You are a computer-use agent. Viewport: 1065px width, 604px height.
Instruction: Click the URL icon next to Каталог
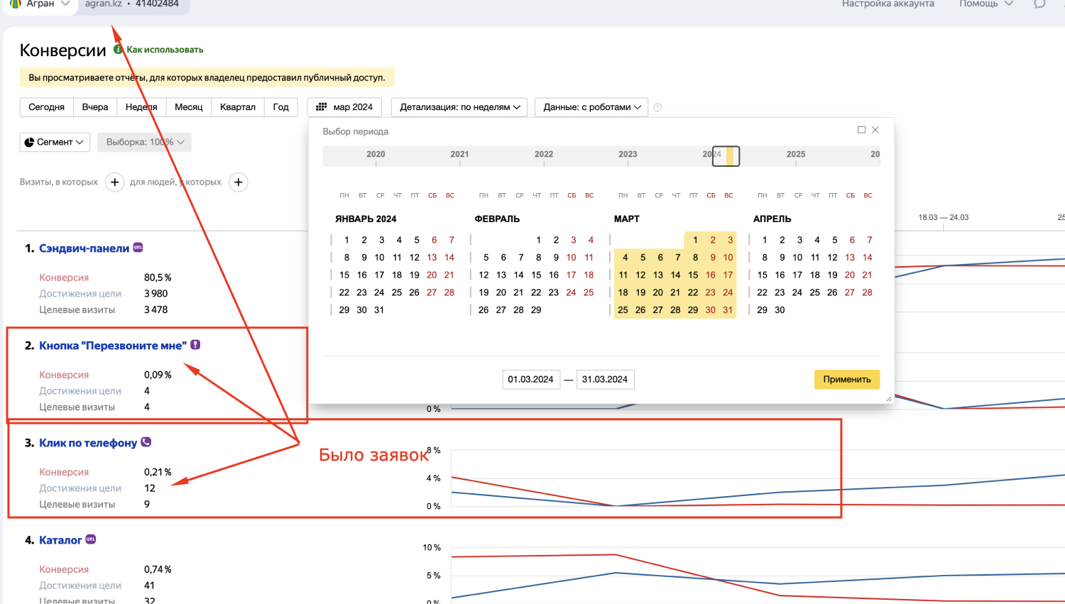(x=91, y=539)
